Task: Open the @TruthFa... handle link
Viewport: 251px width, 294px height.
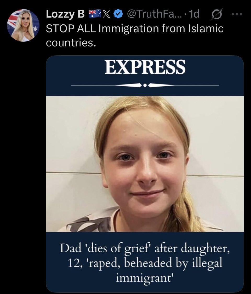Action: (154, 14)
